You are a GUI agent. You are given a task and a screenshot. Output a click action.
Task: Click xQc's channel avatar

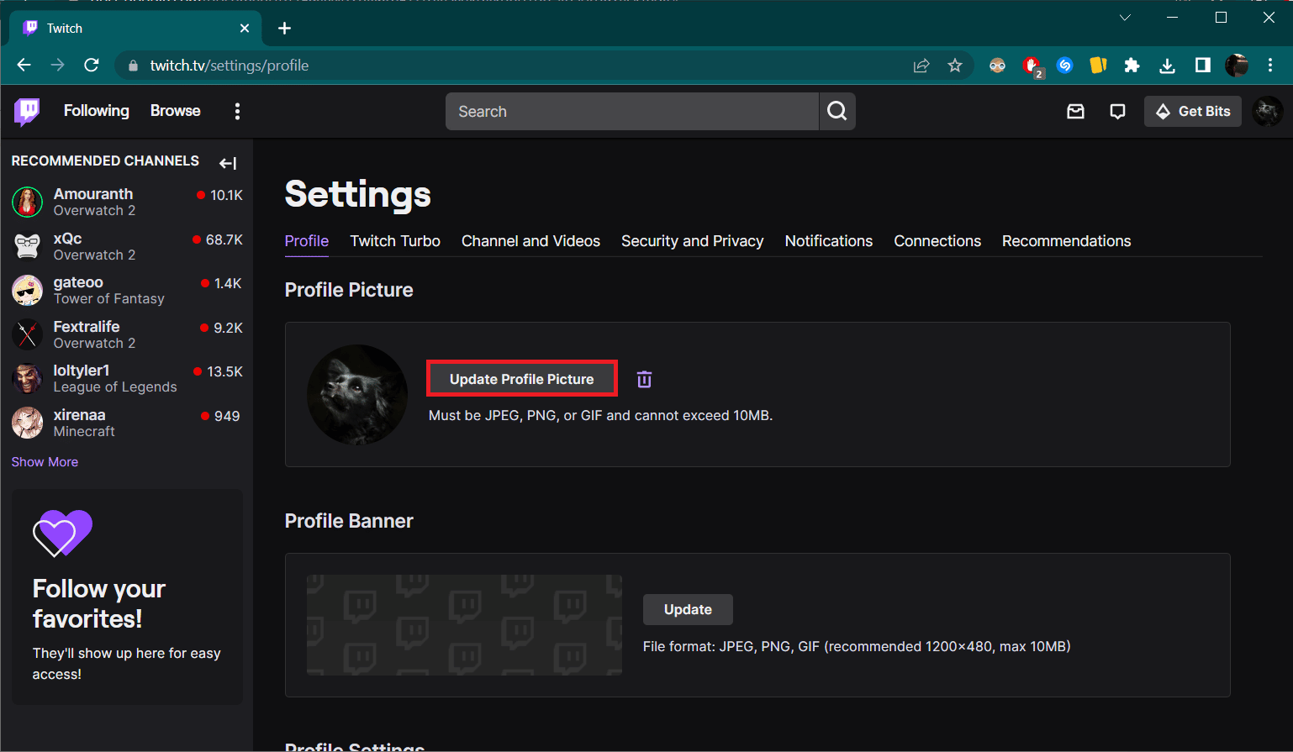pyautogui.click(x=27, y=246)
